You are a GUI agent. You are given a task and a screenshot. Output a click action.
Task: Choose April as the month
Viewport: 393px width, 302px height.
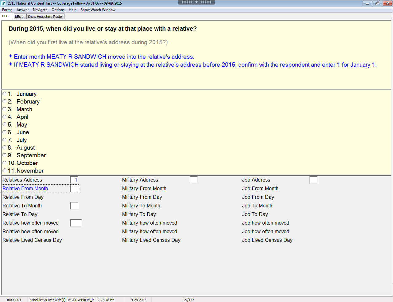(4, 117)
